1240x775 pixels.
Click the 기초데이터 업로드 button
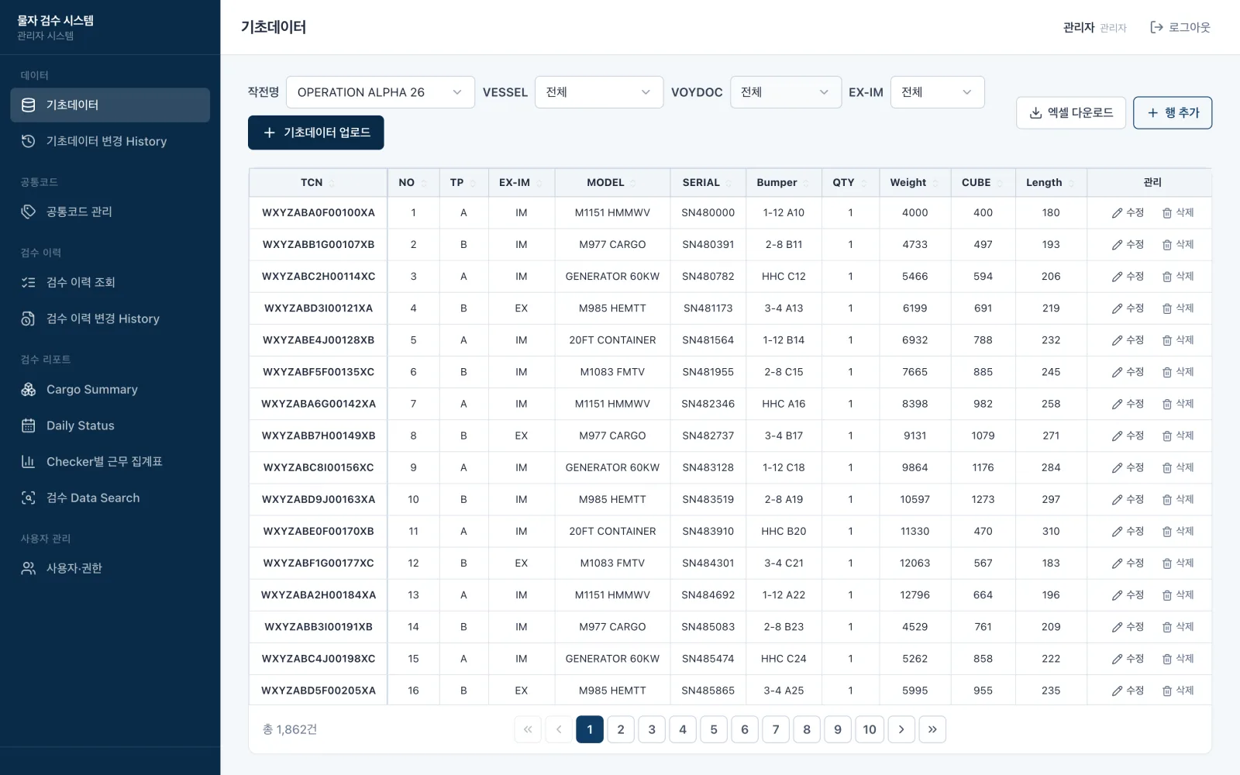(315, 133)
